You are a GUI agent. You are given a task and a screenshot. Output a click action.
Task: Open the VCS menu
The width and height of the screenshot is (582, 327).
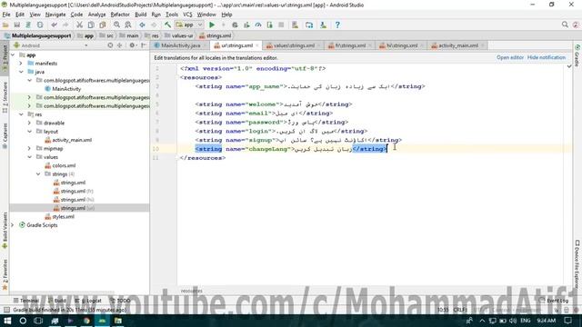(187, 15)
